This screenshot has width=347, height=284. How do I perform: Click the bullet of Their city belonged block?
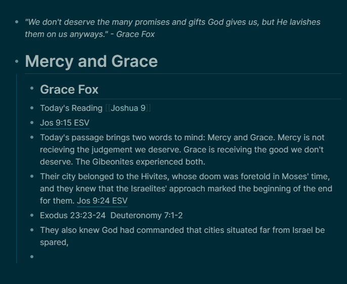tap(32, 176)
